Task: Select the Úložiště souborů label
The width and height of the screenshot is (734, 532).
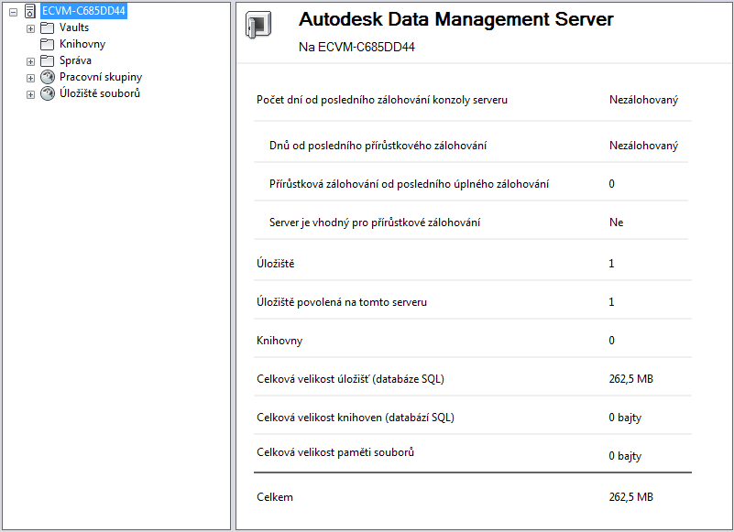Action: [x=100, y=93]
